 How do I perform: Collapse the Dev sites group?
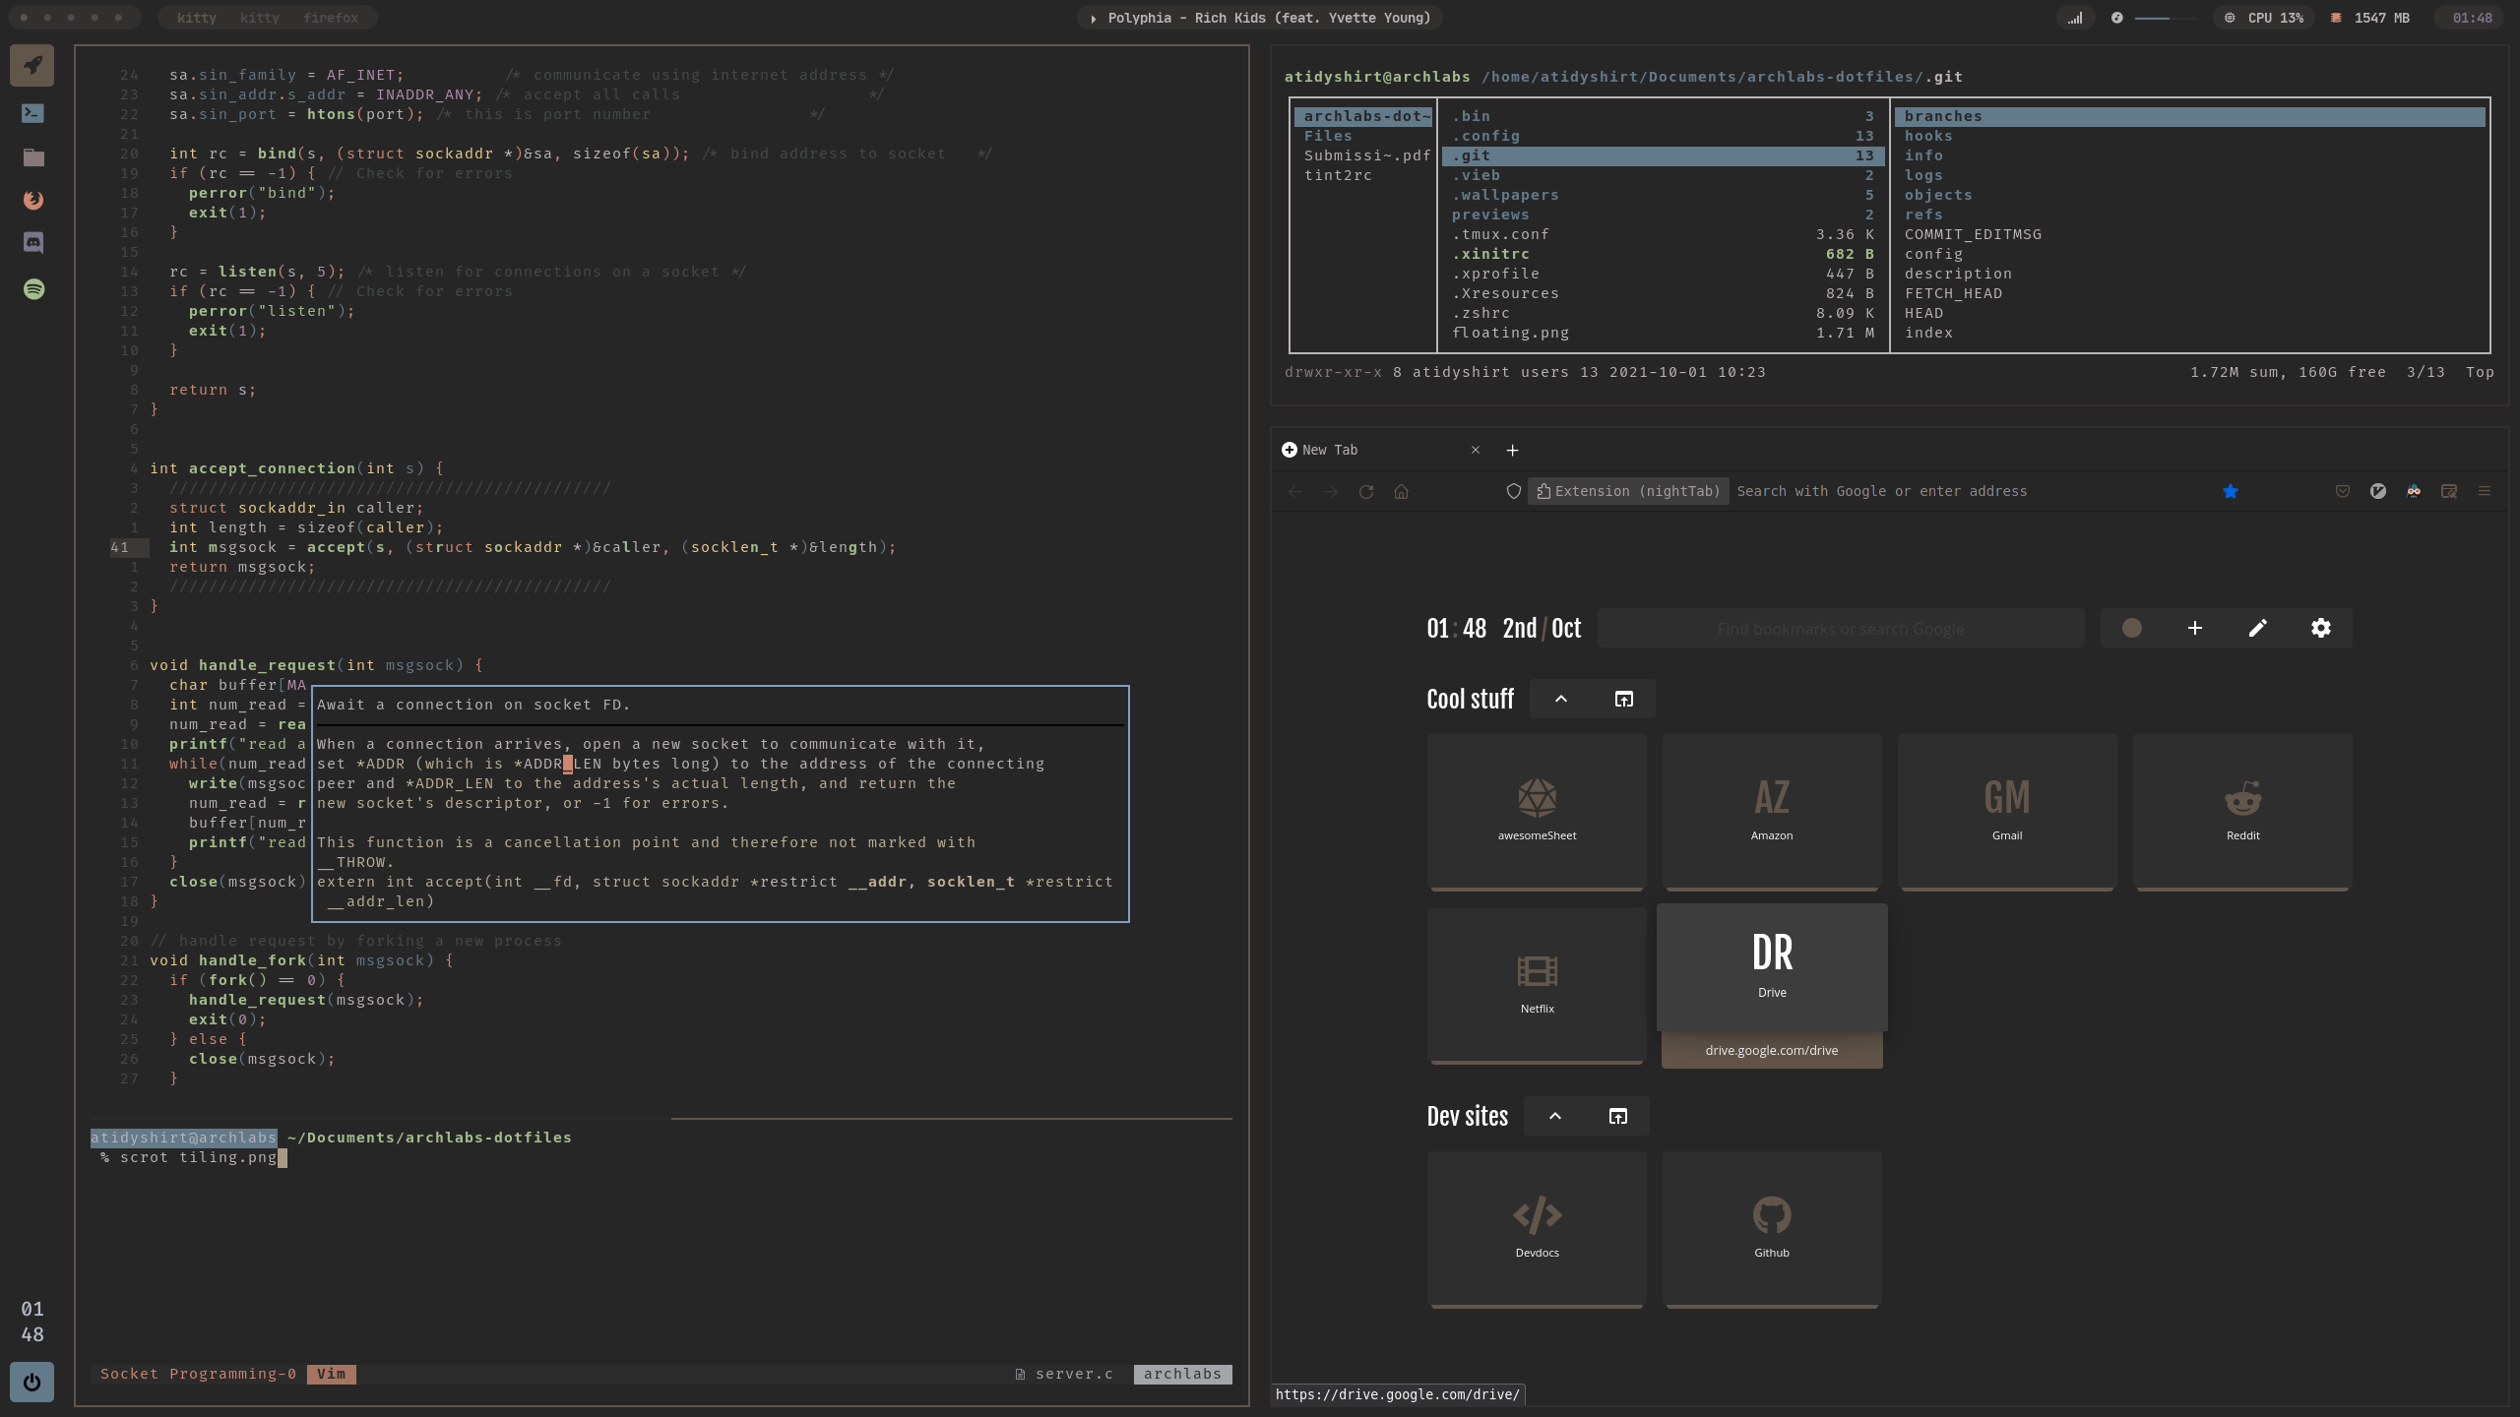pyautogui.click(x=1555, y=1116)
